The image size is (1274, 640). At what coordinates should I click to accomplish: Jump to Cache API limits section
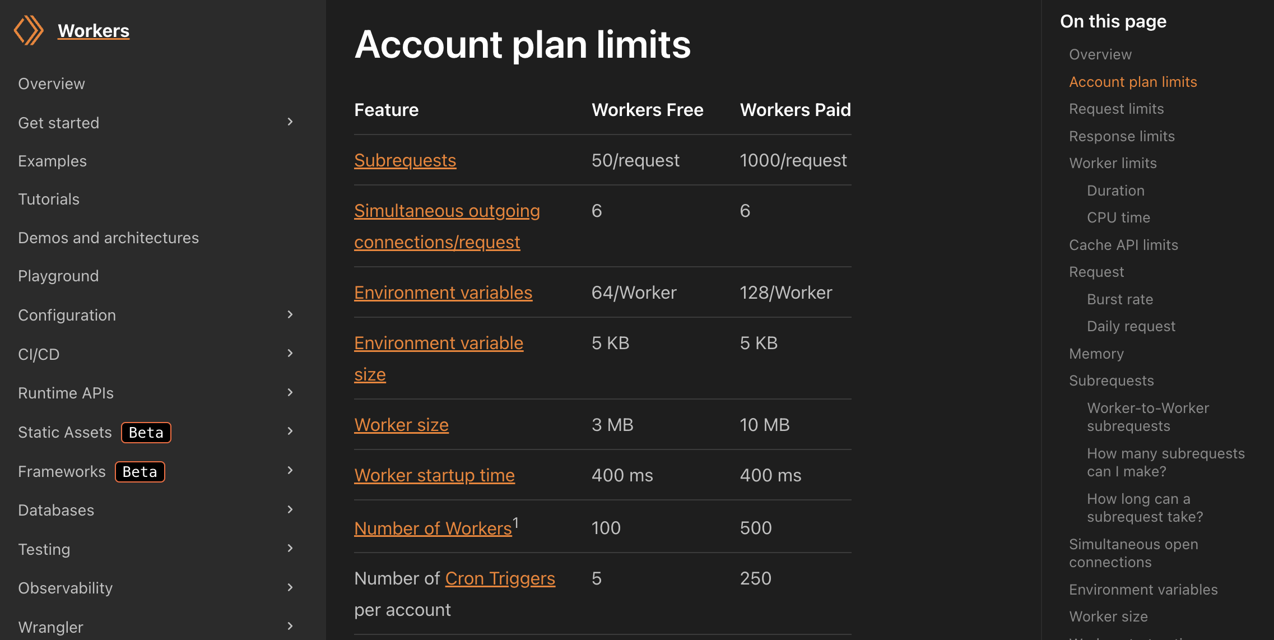coord(1123,245)
